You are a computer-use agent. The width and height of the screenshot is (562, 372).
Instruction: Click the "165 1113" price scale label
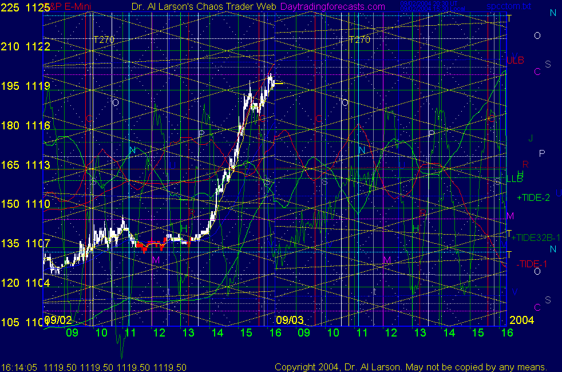click(25, 165)
